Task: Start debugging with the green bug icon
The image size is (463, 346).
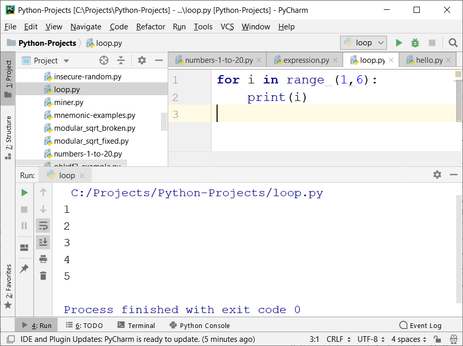Action: (415, 43)
